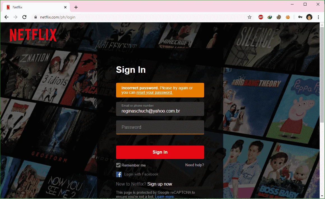Go back with the browser back arrow
Viewport: 325px width, 199px height.
click(x=6, y=17)
